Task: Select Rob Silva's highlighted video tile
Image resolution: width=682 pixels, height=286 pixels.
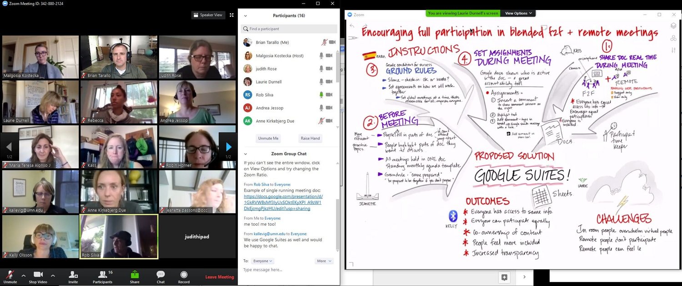Action: tap(119, 237)
